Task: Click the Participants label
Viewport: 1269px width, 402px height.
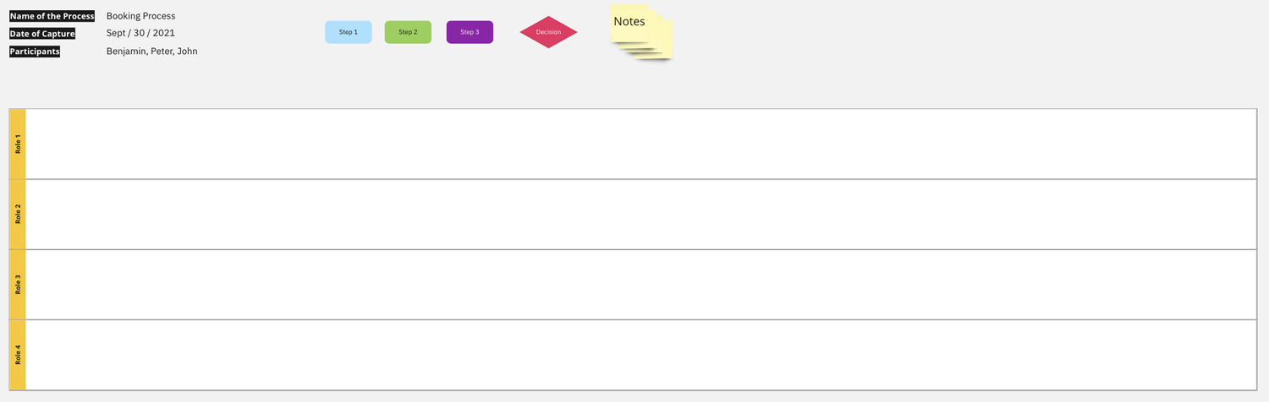Action: click(35, 52)
